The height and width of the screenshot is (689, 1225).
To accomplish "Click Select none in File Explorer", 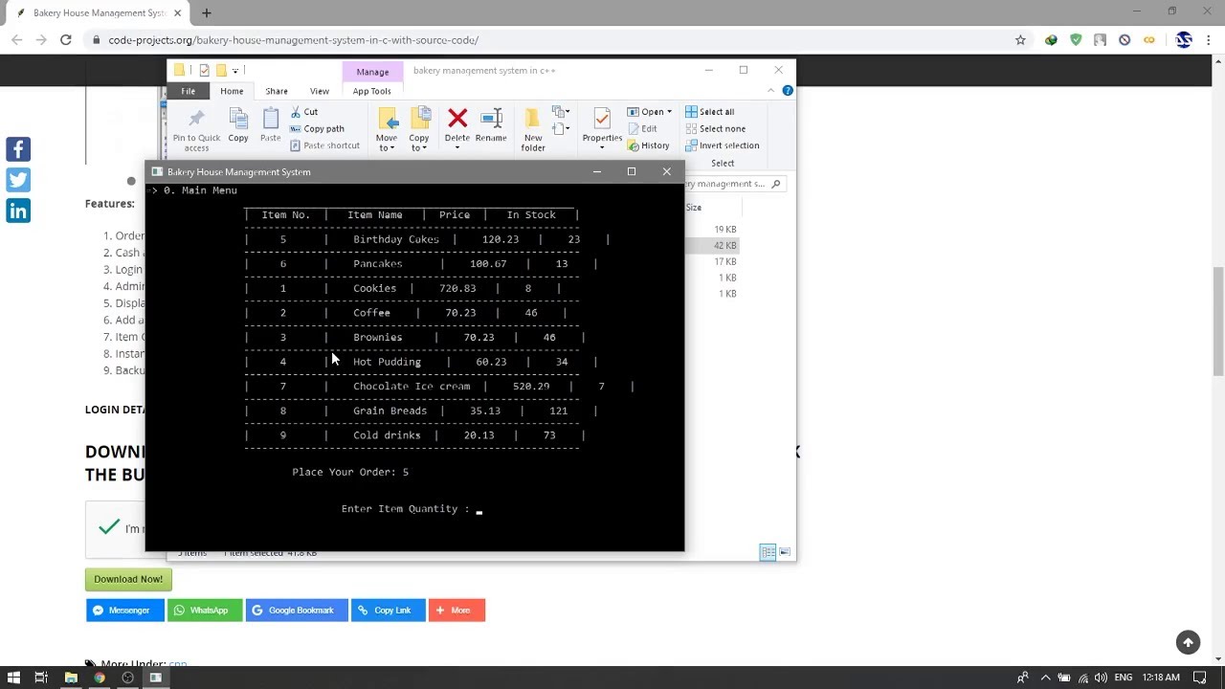I will (x=715, y=128).
